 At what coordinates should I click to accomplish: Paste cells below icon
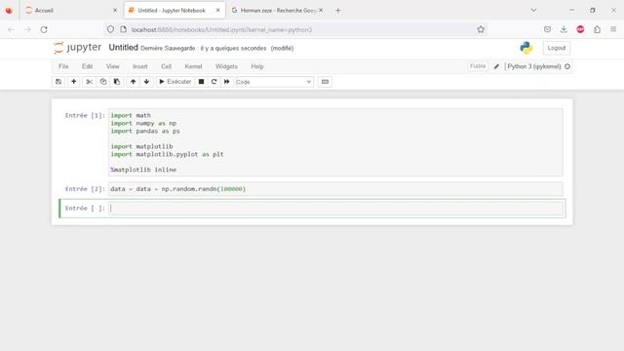117,82
